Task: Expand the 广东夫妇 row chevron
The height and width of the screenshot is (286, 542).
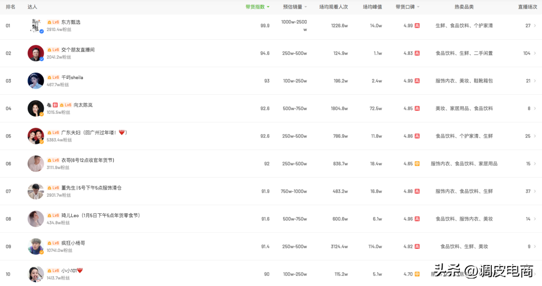Action: click(535, 136)
